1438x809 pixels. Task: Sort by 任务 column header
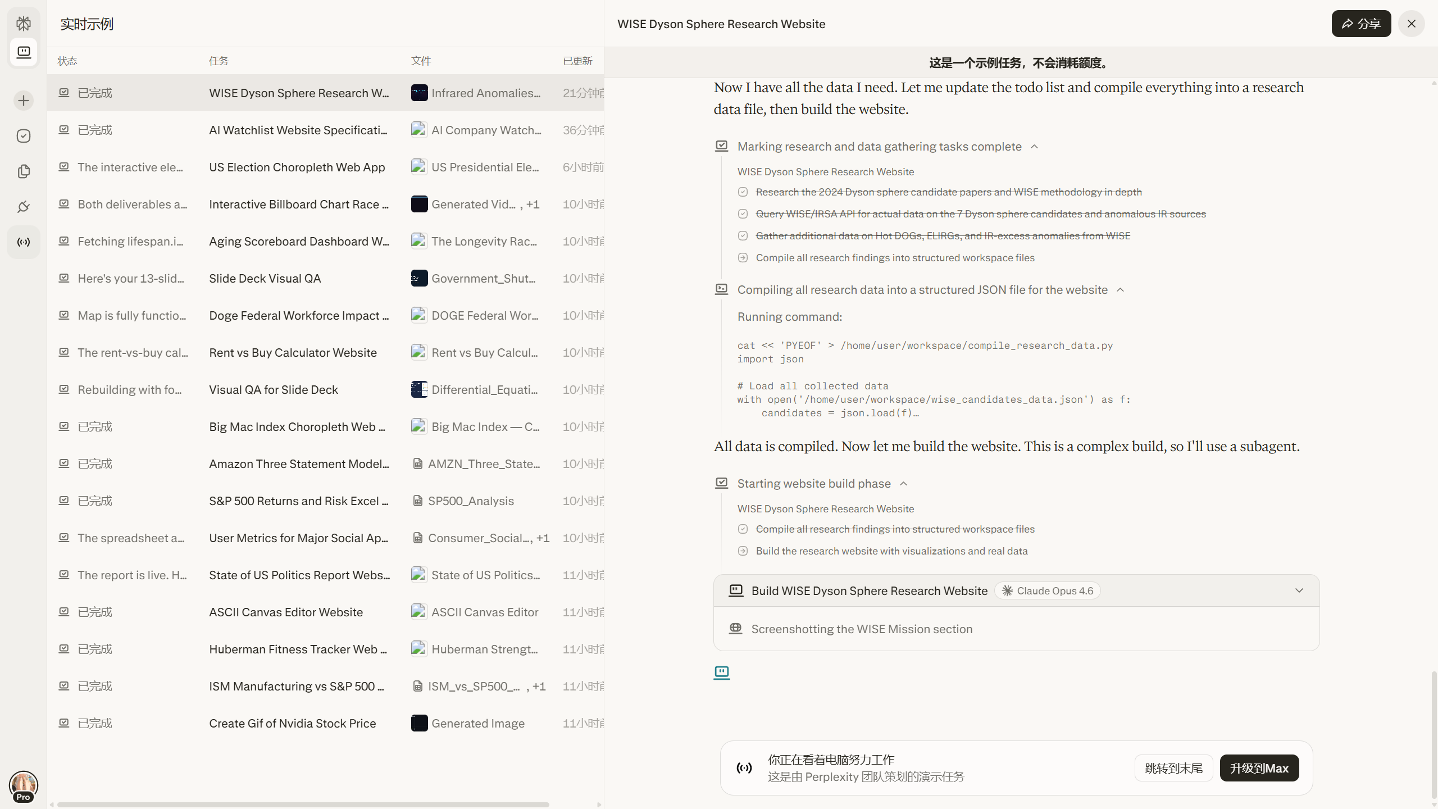(x=219, y=61)
